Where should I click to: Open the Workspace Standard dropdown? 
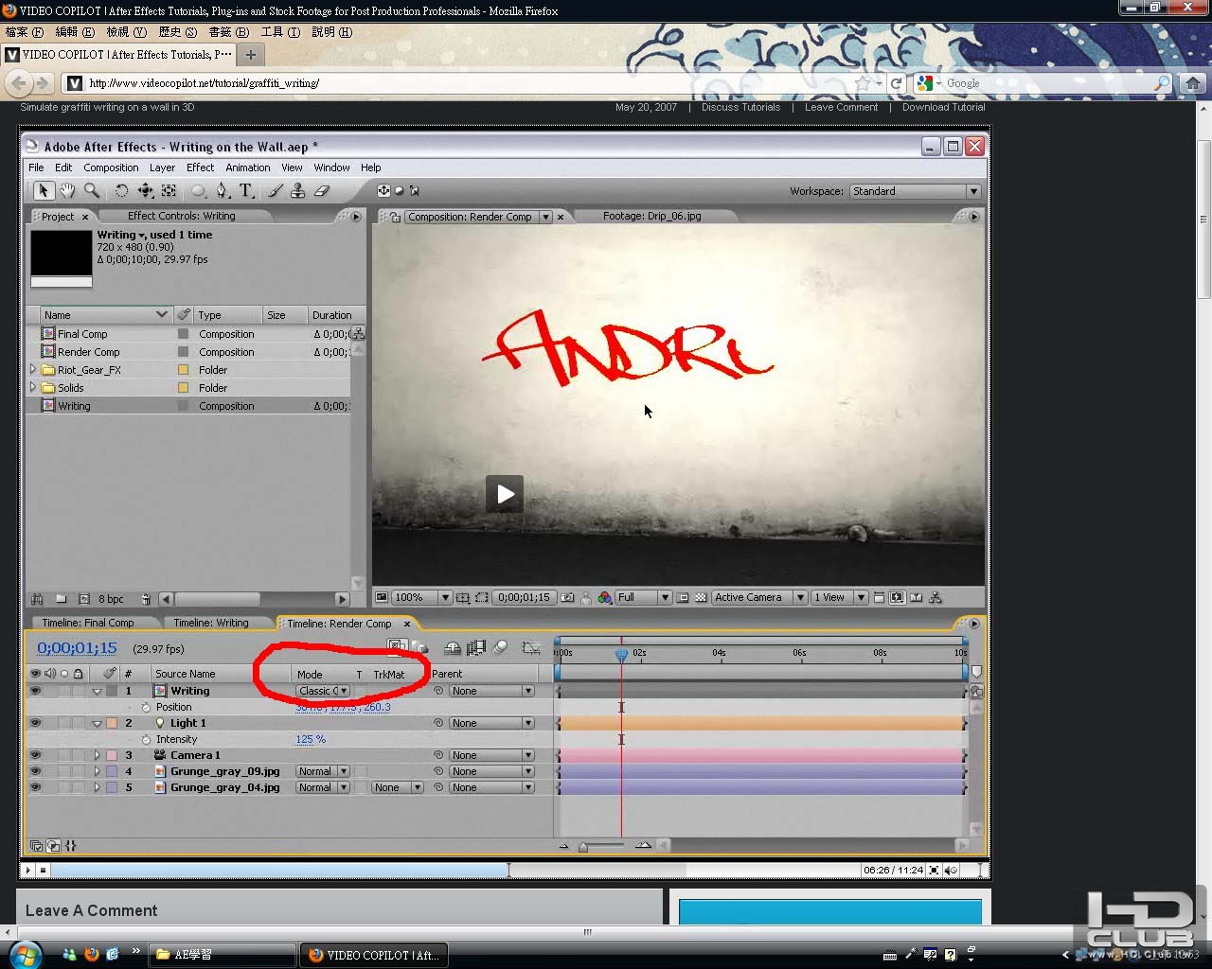click(x=914, y=191)
